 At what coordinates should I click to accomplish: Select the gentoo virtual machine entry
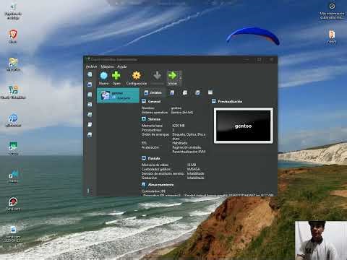tap(118, 95)
